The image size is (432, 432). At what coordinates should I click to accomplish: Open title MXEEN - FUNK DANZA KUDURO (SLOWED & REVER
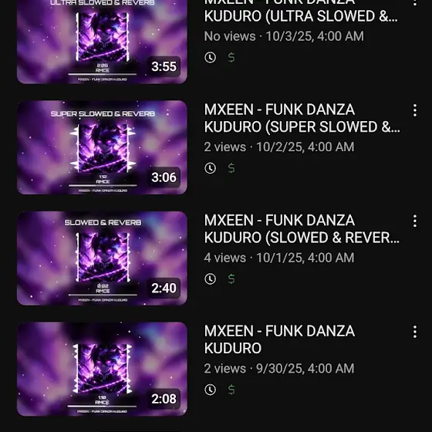point(302,229)
